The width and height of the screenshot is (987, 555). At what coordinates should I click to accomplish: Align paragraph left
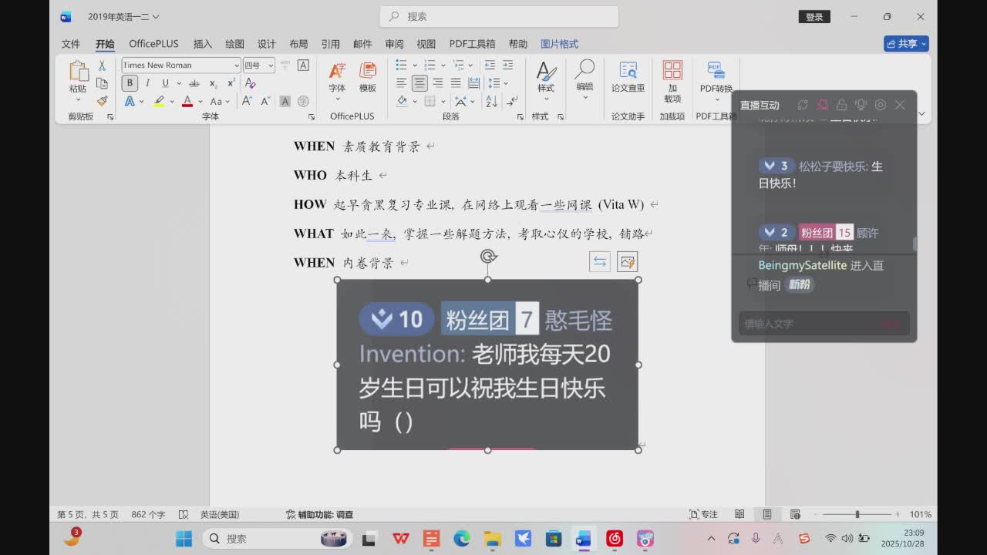coord(401,82)
